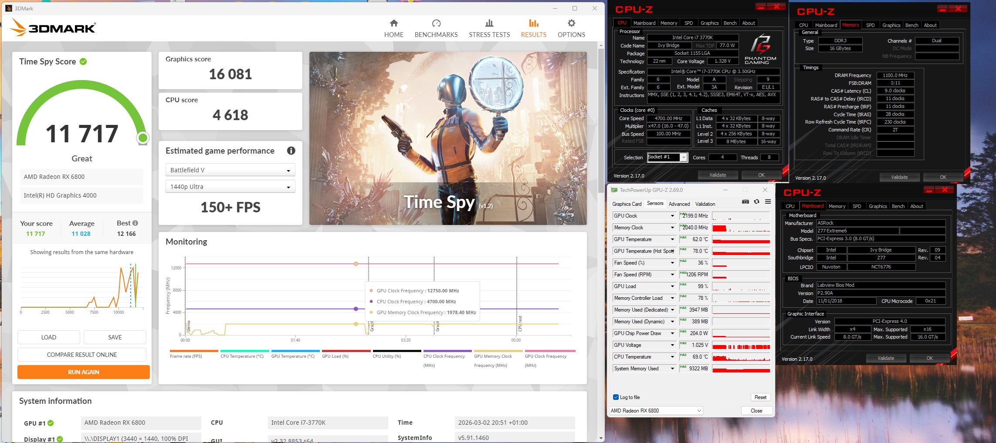Uncheck the Log to file checkbox in GPU-Z
Viewport: 996px width, 443px height.
tap(616, 397)
